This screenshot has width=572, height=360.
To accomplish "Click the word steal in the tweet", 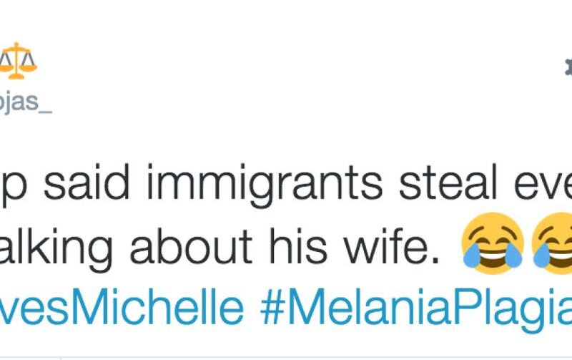I will point(448,182).
